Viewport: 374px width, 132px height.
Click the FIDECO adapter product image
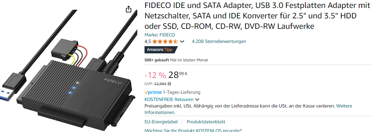click(69, 70)
